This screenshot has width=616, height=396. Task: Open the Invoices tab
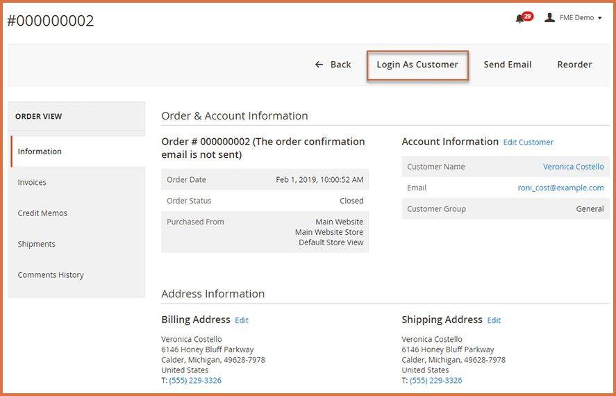pyautogui.click(x=32, y=182)
